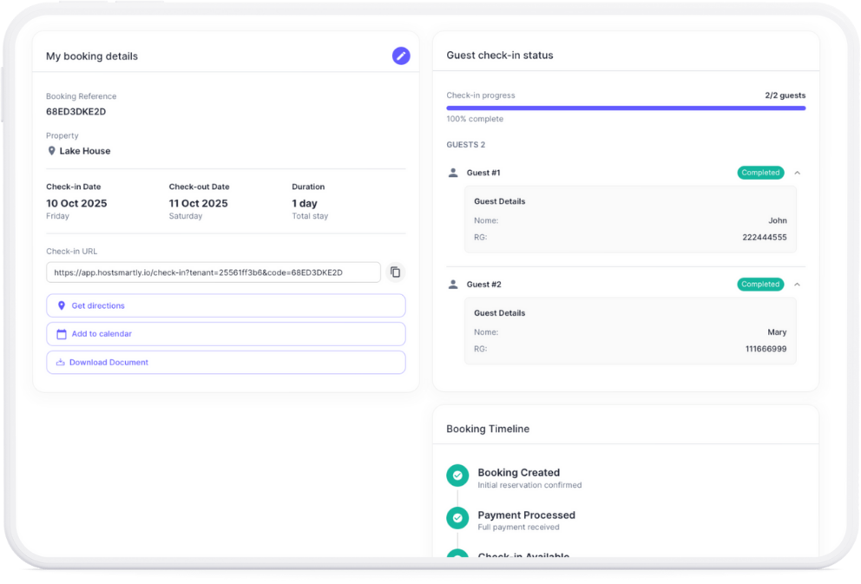Select the guest avatar icon for Guest #1
Screen dimensions: 861x584
click(452, 173)
